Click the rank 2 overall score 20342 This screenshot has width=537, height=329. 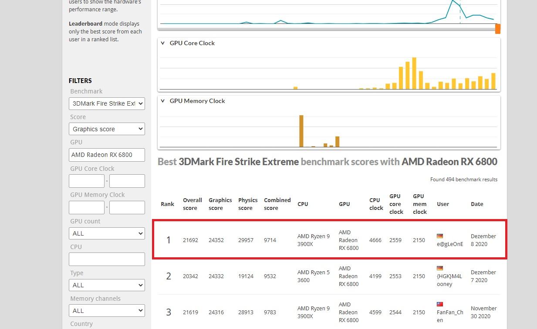(x=190, y=276)
